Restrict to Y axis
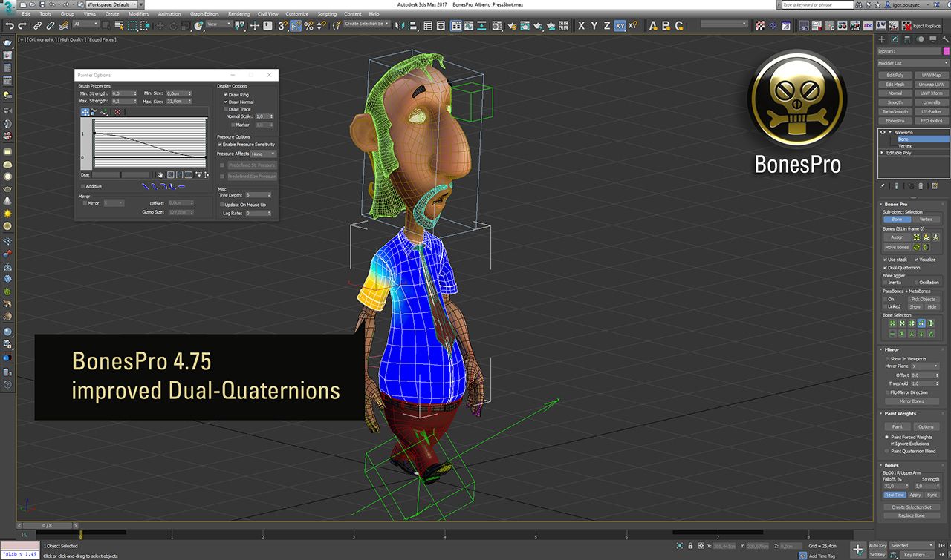This screenshot has width=951, height=560. (594, 25)
